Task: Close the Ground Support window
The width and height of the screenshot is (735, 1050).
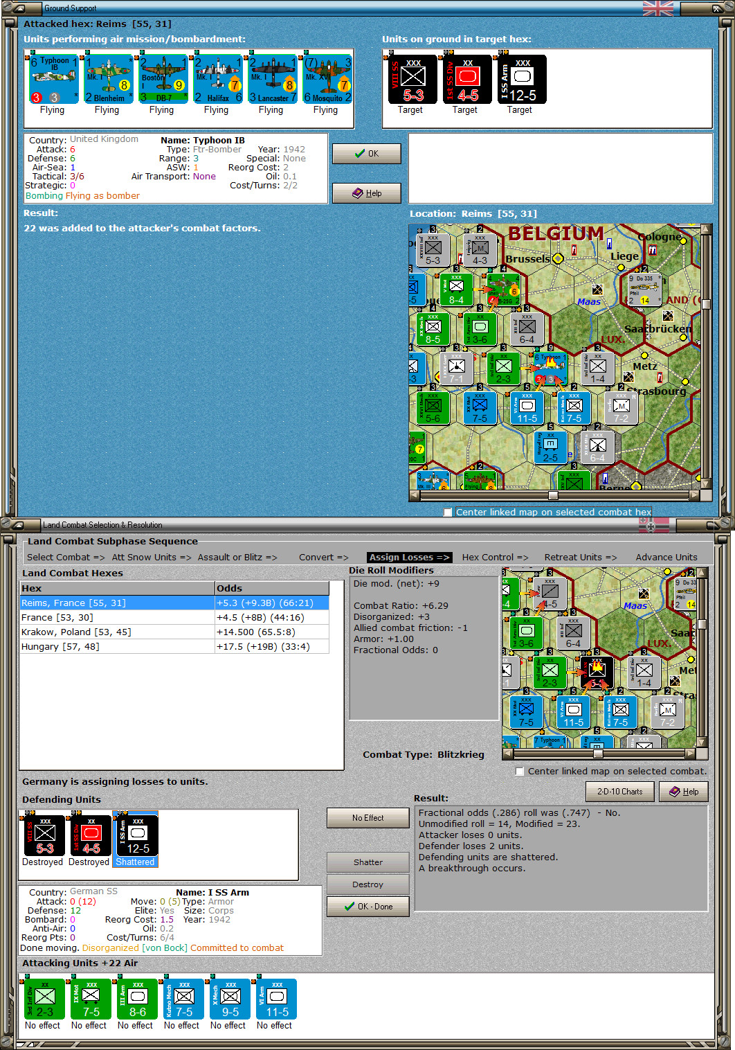Action: [716, 8]
